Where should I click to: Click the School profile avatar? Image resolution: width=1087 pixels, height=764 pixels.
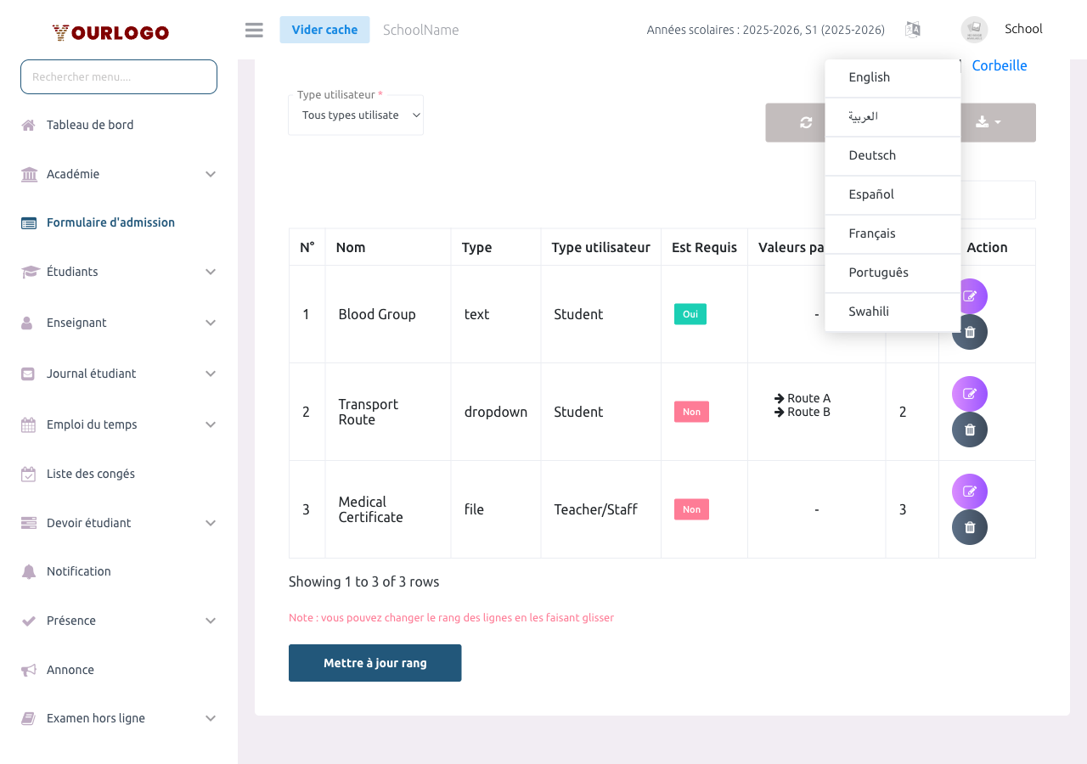click(974, 30)
